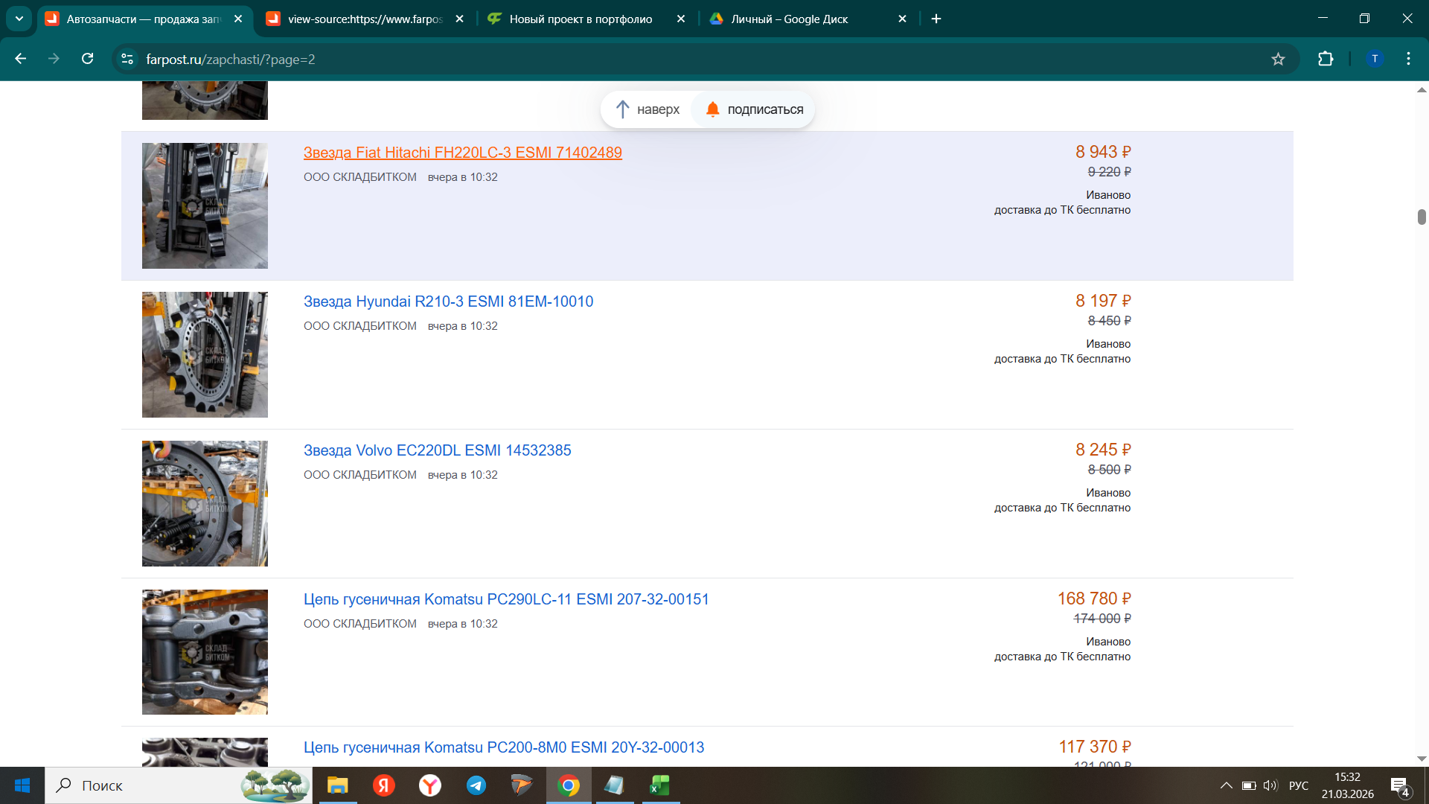Click ООО СКЛАДБИТКОМ in the Fiat Hitachi row
The image size is (1429, 804).
pyautogui.click(x=360, y=177)
